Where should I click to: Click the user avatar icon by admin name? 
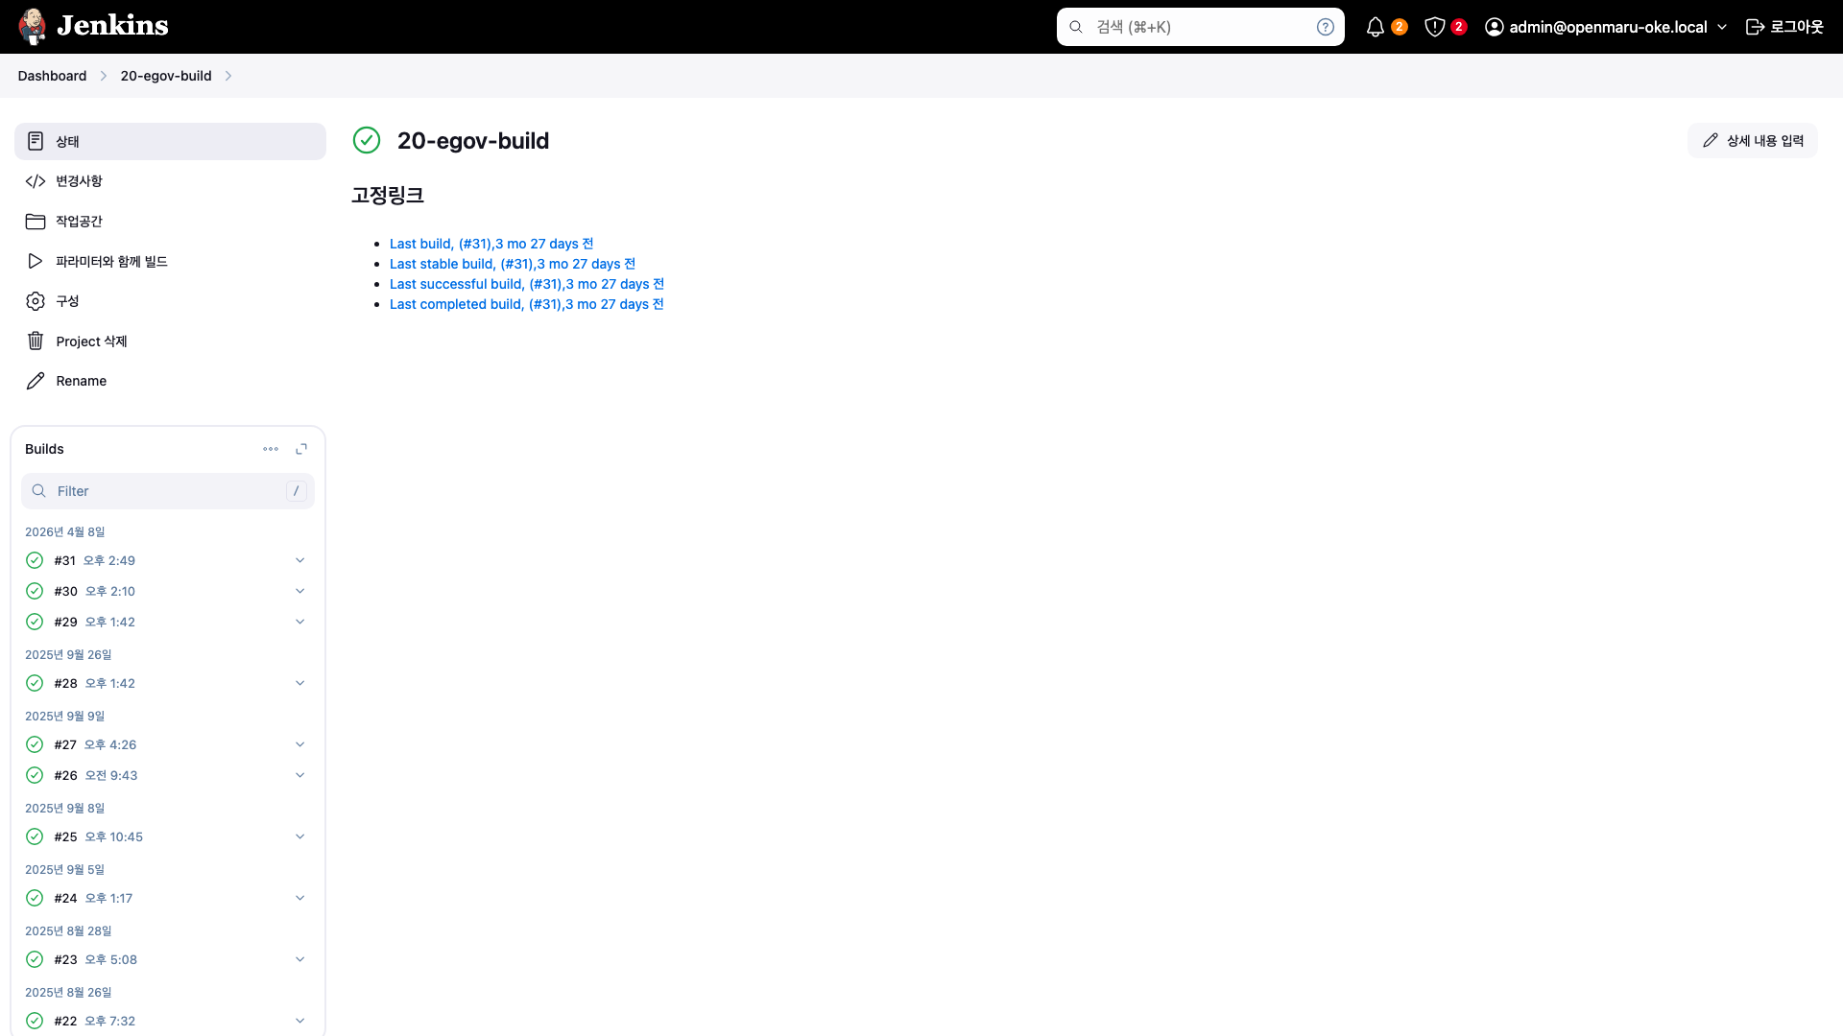[x=1495, y=27]
